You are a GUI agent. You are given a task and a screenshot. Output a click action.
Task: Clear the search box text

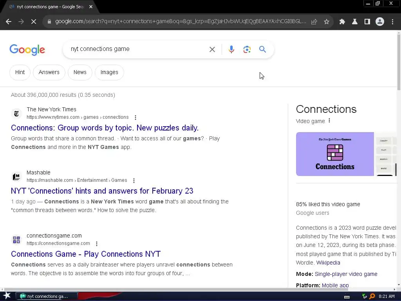(x=212, y=49)
